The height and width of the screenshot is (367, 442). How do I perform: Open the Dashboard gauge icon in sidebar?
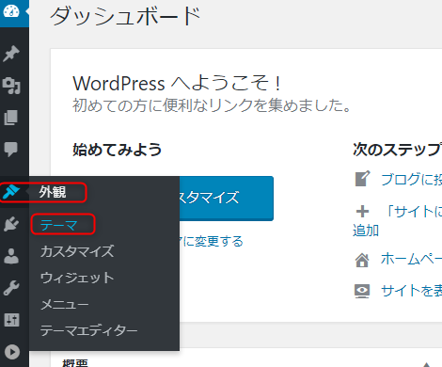pyautogui.click(x=11, y=11)
